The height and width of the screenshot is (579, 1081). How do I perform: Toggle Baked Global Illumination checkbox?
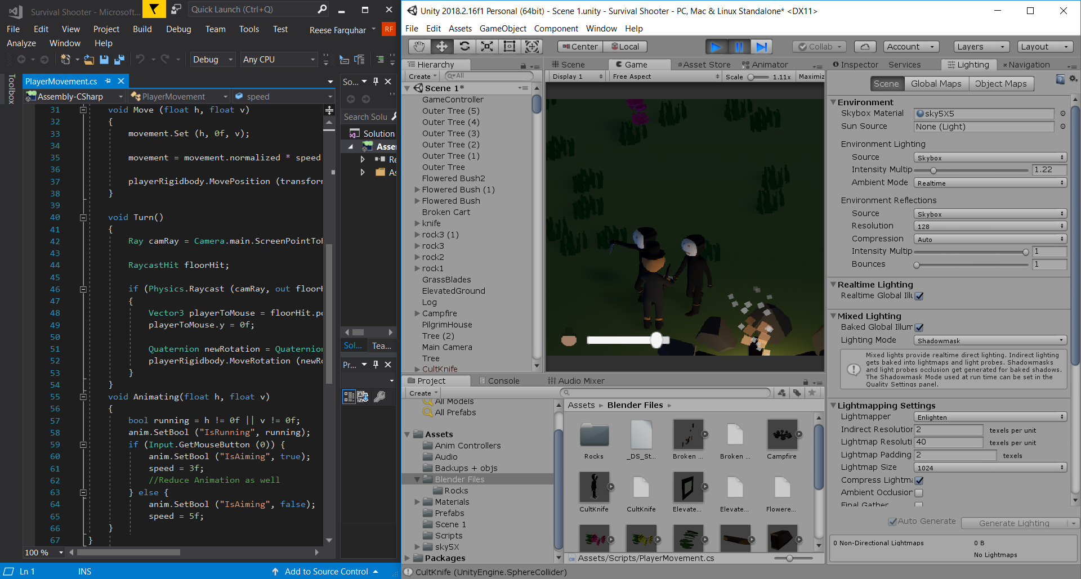coord(919,327)
